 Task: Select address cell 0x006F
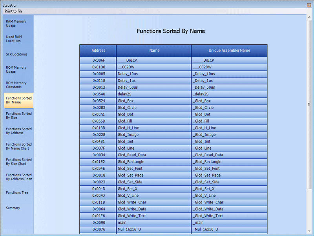pyautogui.click(x=98, y=60)
